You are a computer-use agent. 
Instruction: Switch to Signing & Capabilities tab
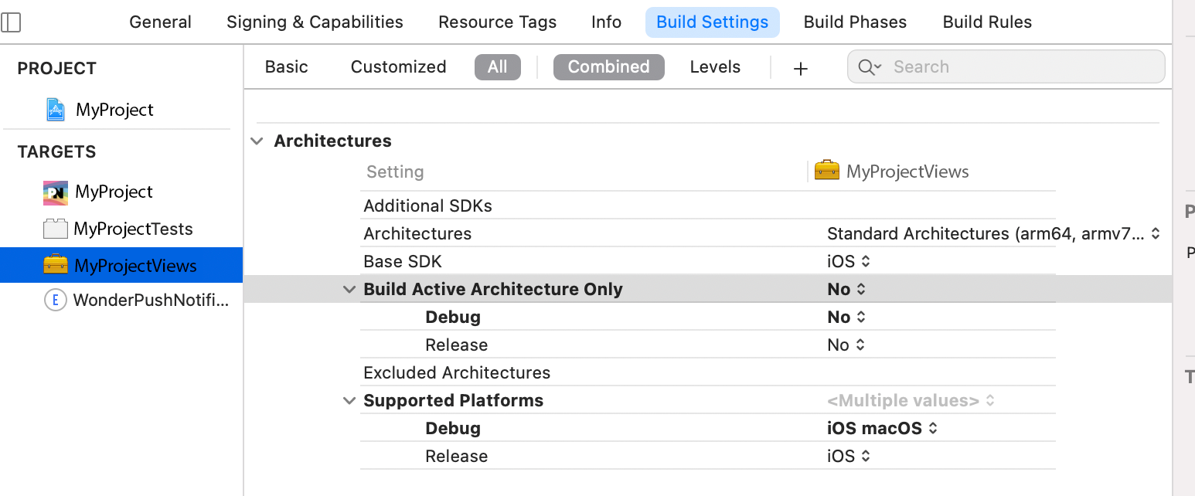tap(315, 22)
